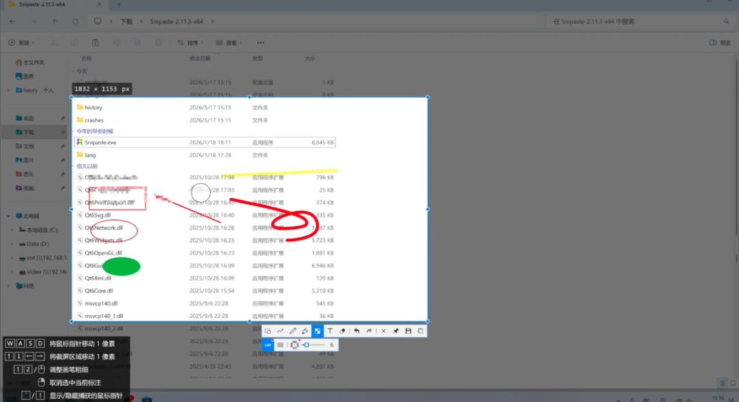
Task: Select the Text tool (T)
Action: [x=330, y=331]
